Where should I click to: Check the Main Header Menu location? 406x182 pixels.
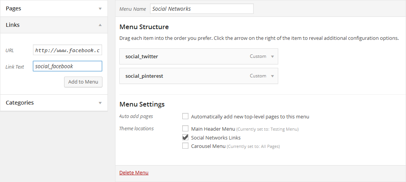[185, 129]
